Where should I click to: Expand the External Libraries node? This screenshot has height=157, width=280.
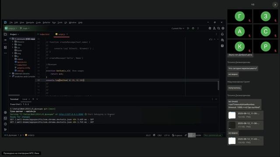click(x=10, y=74)
